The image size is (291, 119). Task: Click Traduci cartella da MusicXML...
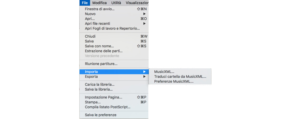pos(180,77)
